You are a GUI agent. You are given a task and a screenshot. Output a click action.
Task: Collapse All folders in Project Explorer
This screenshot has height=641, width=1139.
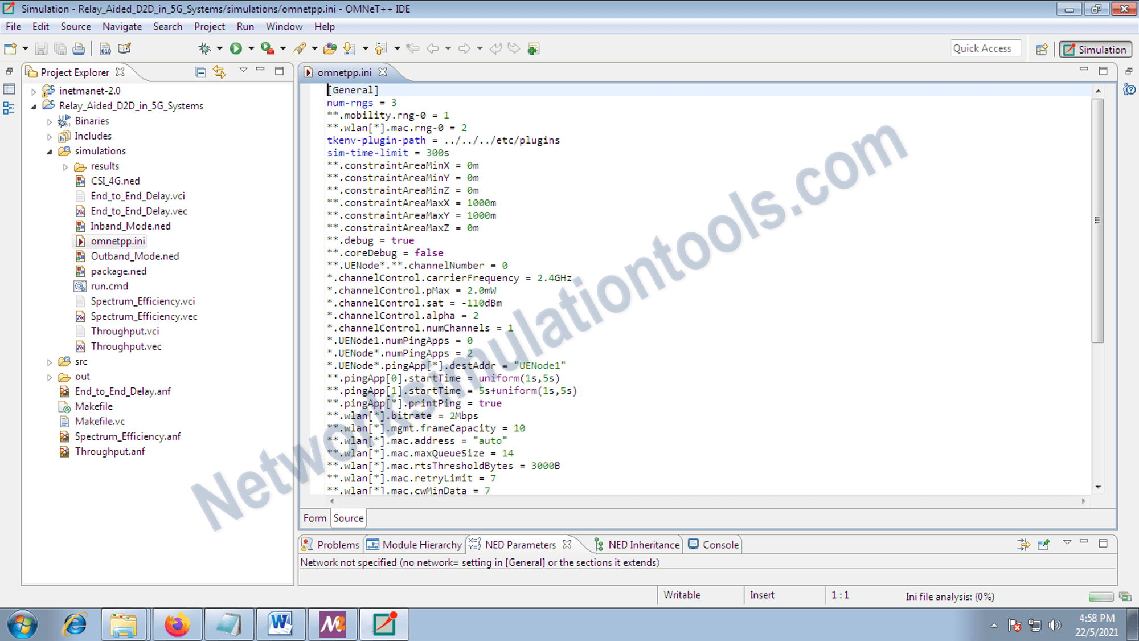pyautogui.click(x=199, y=72)
